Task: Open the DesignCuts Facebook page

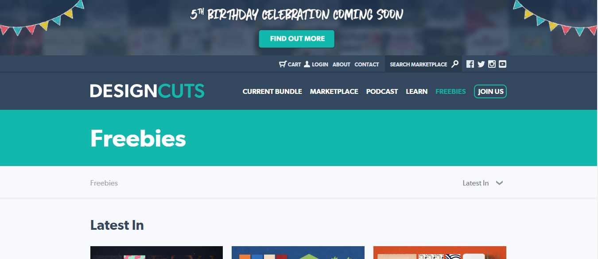Action: coord(470,64)
